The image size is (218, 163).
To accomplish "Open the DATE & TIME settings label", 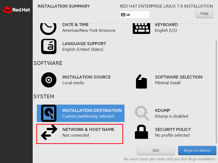I will click(75, 25).
